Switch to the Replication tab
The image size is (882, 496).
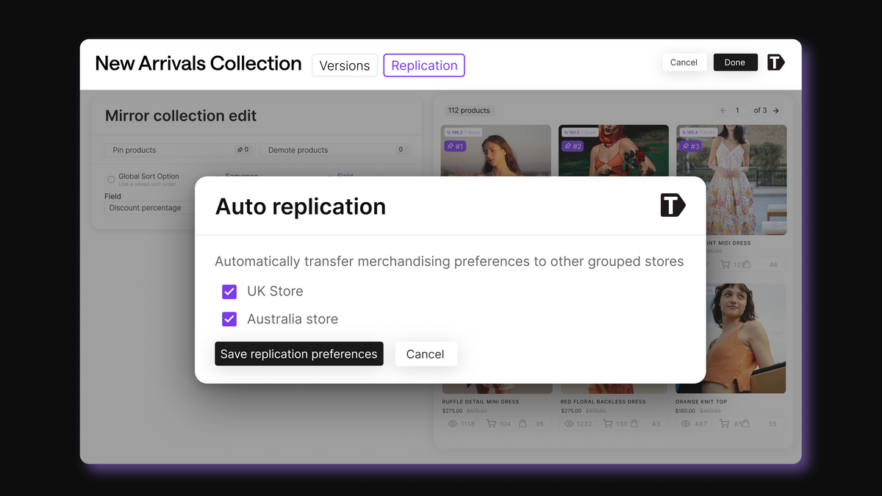coord(424,65)
